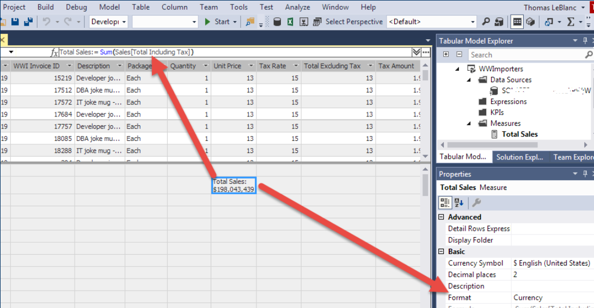
Task: Click the Tabular Model Explorer search box
Action: point(526,55)
